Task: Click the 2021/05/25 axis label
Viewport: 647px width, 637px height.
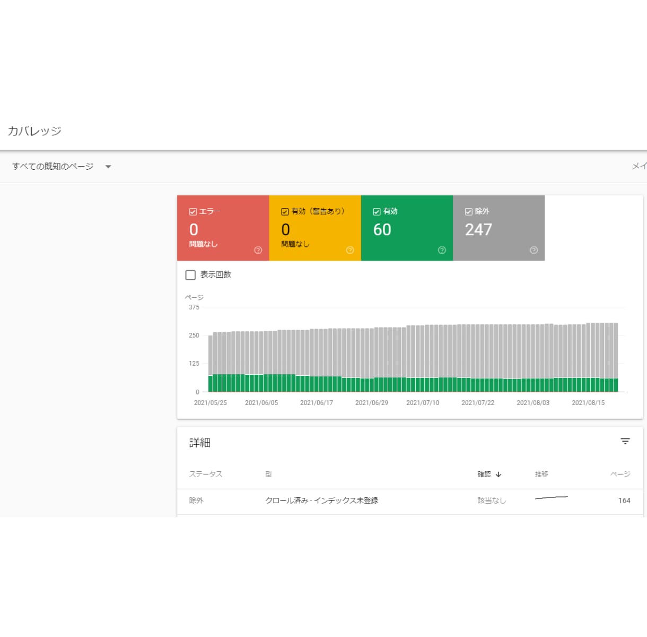Action: click(210, 403)
